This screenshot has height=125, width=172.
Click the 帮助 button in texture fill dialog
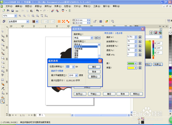pos(137,94)
